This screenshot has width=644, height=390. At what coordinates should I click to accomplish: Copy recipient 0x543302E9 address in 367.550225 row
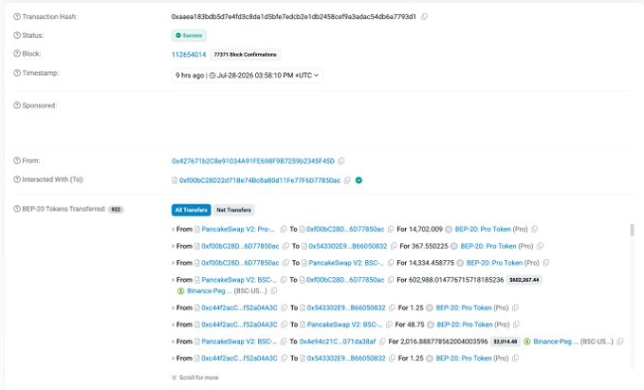(394, 246)
